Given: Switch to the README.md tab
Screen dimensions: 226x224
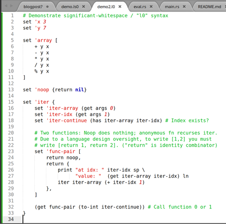Looking at the screenshot, I should (x=210, y=7).
